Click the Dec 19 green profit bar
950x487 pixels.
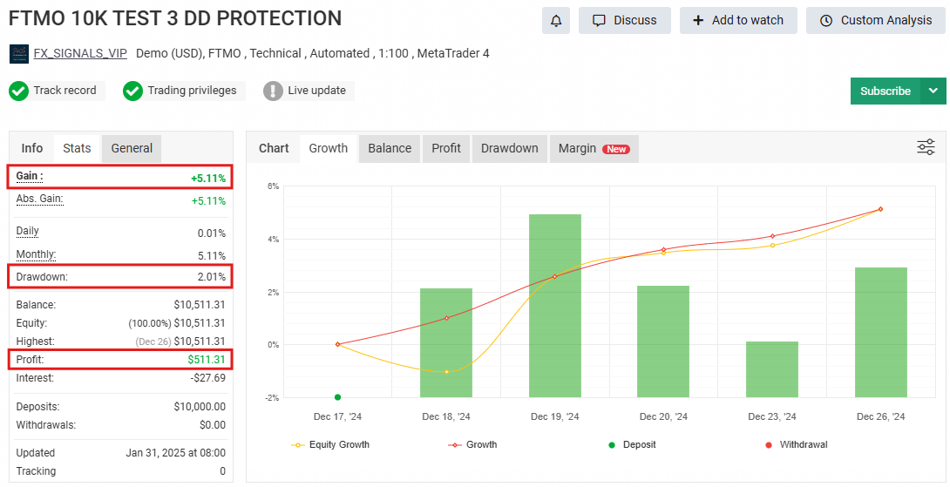point(555,305)
